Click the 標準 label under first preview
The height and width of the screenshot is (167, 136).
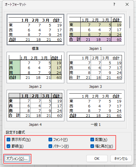pyautogui.click(x=35, y=49)
